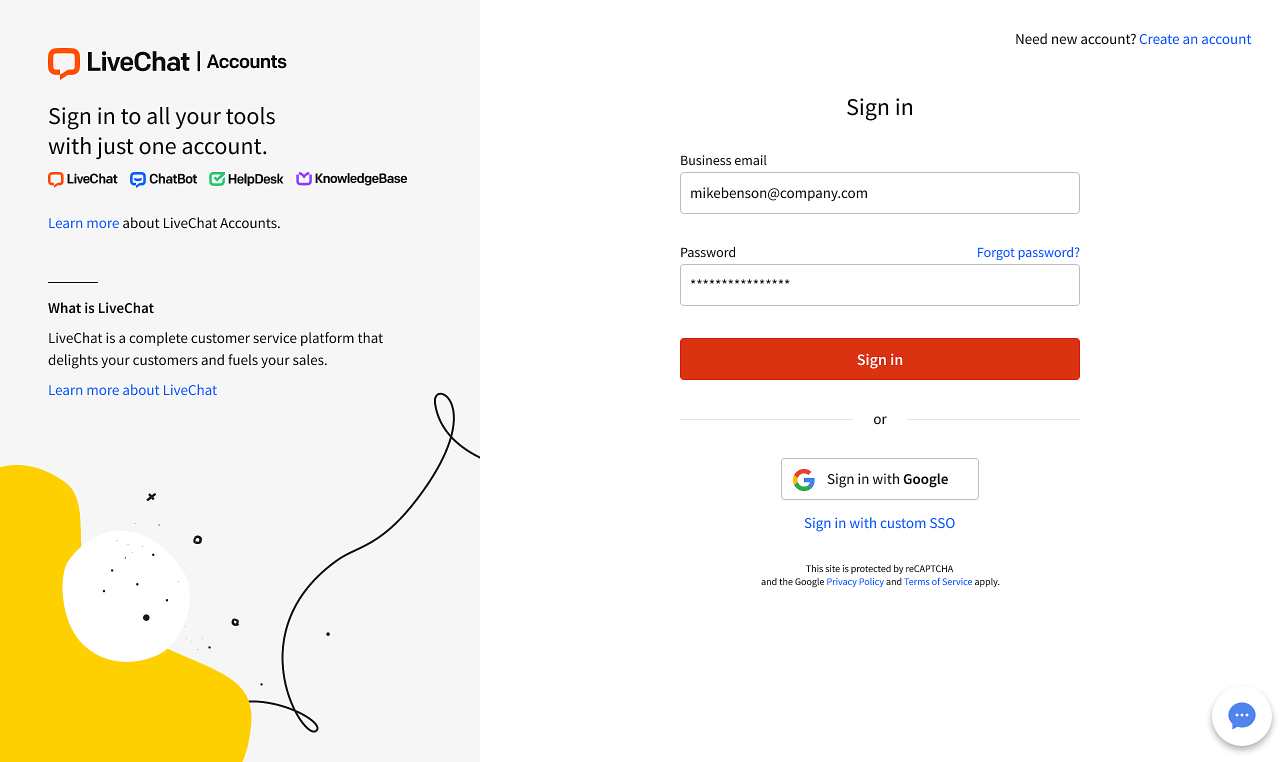
Task: Click the Forgot password? link
Action: click(1027, 252)
